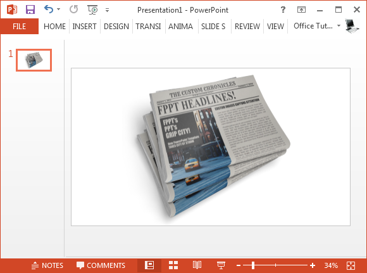Zoom in with the plus button
This screenshot has height=273, width=367.
pos(313,265)
